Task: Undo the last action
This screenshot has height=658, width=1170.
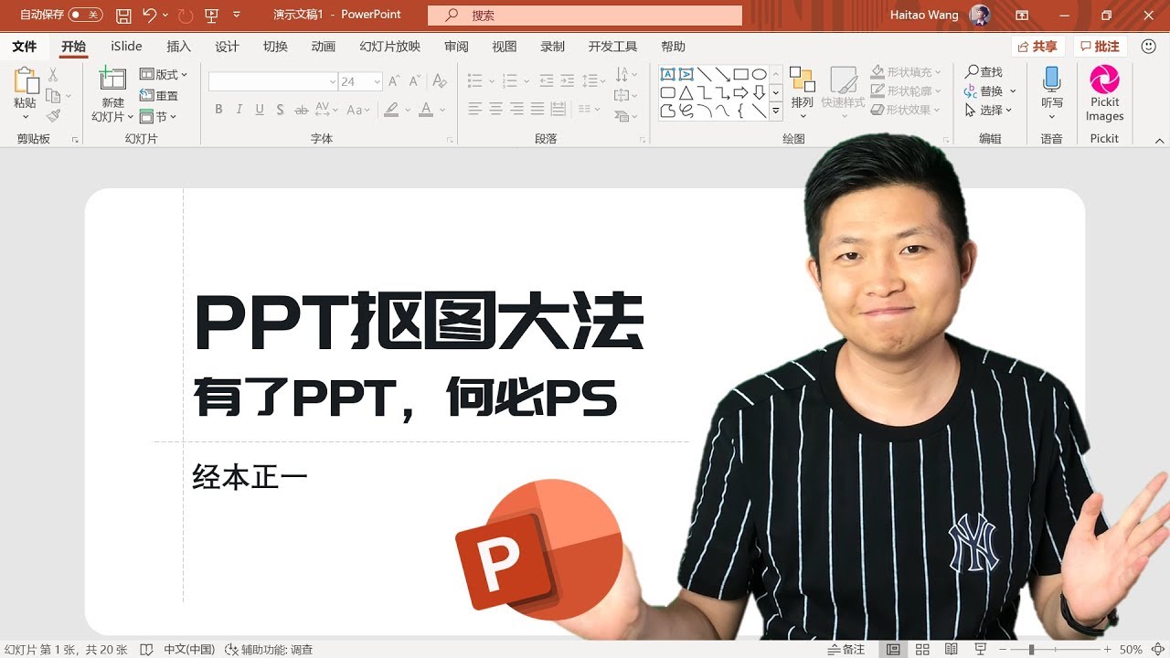Action: pyautogui.click(x=150, y=16)
